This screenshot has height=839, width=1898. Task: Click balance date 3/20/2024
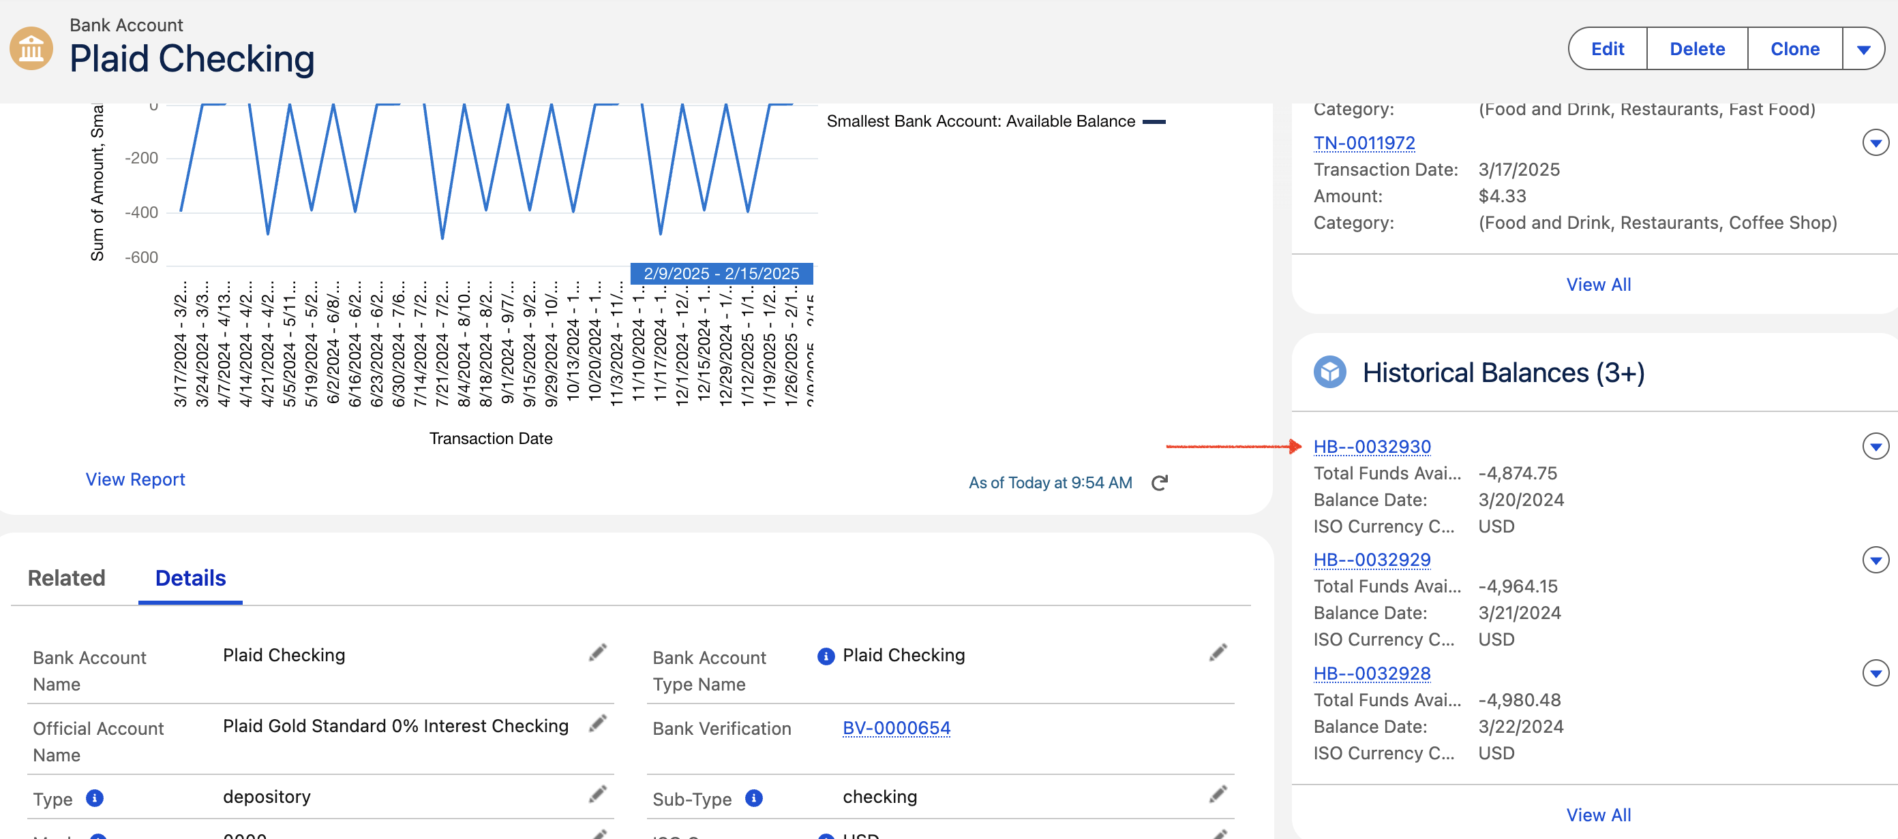(x=1521, y=500)
